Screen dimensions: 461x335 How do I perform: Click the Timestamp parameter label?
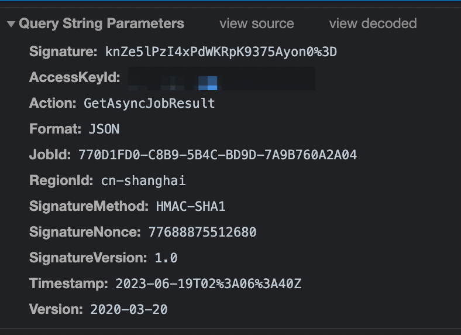[x=69, y=283]
